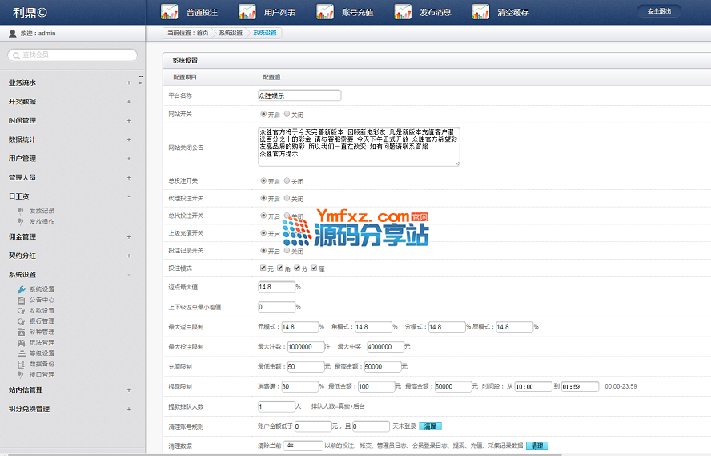The image size is (711, 456).
Task: Click the wrench icon beside 系统设置 in sidebar
Action: (22, 289)
